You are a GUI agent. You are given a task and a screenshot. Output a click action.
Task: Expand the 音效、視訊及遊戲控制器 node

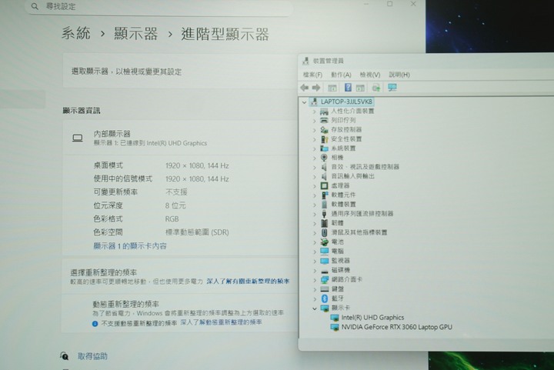tap(314, 167)
